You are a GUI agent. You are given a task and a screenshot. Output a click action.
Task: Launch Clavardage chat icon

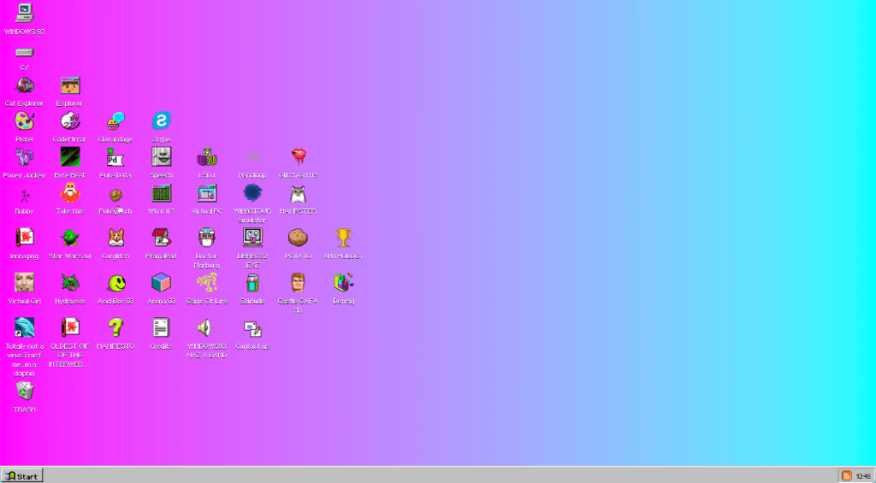(115, 121)
